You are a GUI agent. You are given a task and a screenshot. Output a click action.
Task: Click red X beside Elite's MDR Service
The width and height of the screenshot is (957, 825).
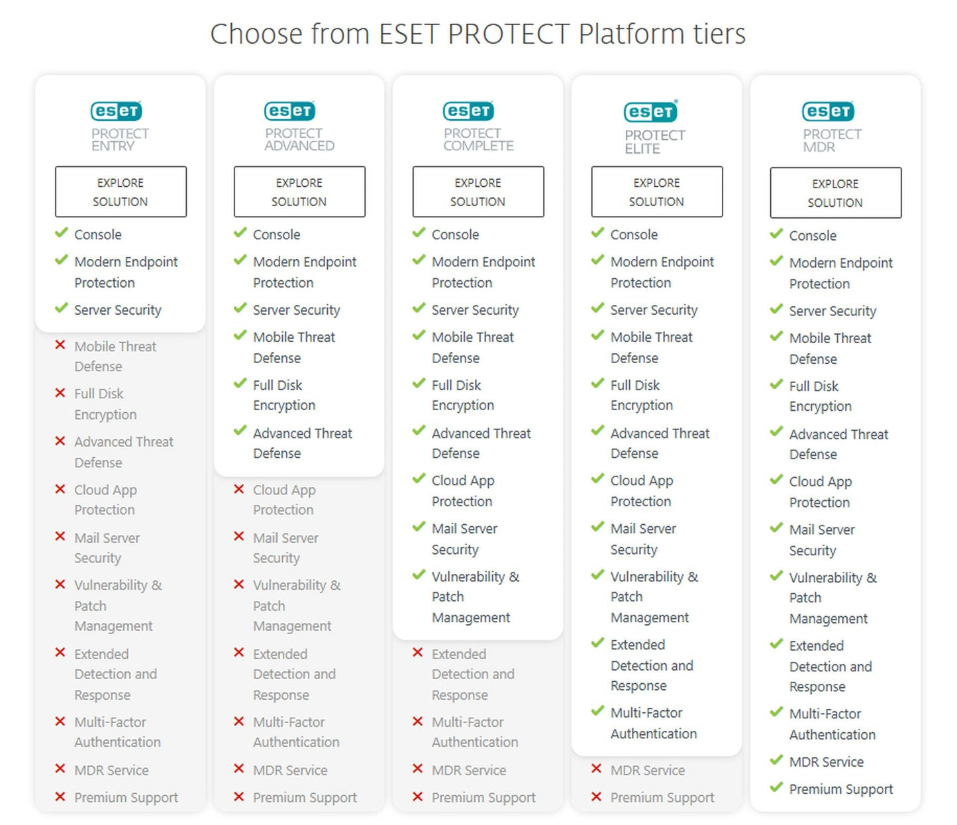click(x=597, y=769)
